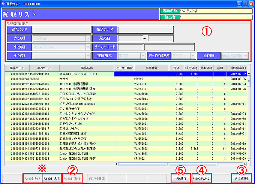Screen dimensions: 255x184
Task: Select the @field (アットフィールド) row
Action: tap(86, 74)
